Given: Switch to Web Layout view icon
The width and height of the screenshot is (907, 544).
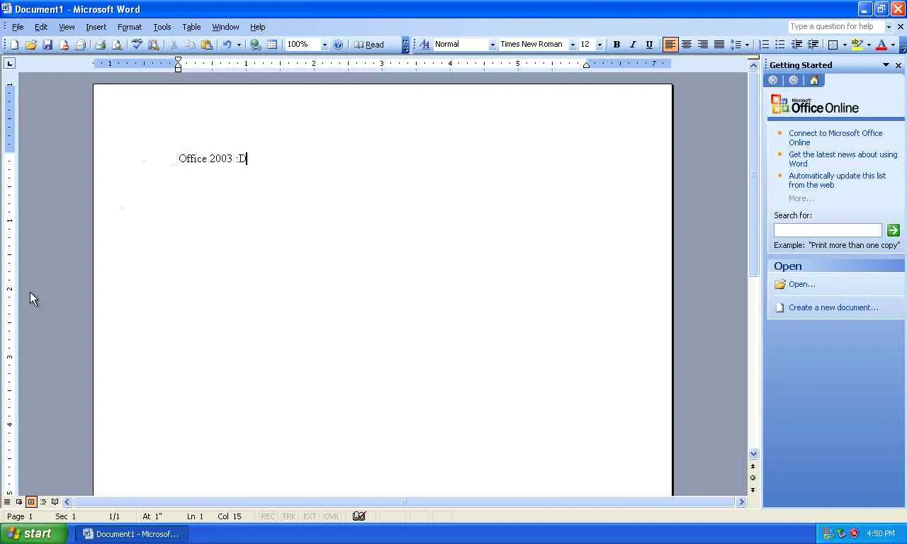Looking at the screenshot, I should click(x=19, y=502).
